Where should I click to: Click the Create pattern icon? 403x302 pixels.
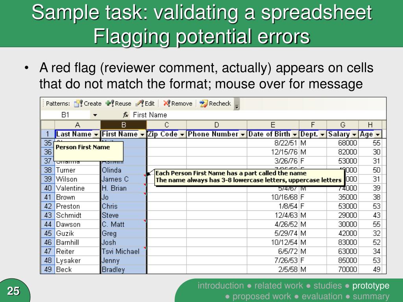pos(78,103)
